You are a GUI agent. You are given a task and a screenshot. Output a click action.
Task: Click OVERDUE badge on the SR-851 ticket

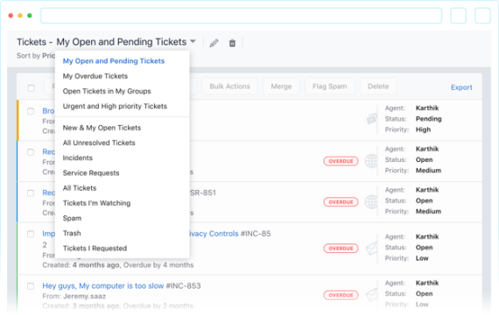[341, 202]
